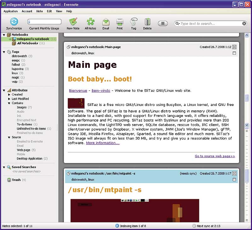Click the Email envelope toolbar icon
This screenshot has height=230, width=252.
pyautogui.click(x=106, y=22)
